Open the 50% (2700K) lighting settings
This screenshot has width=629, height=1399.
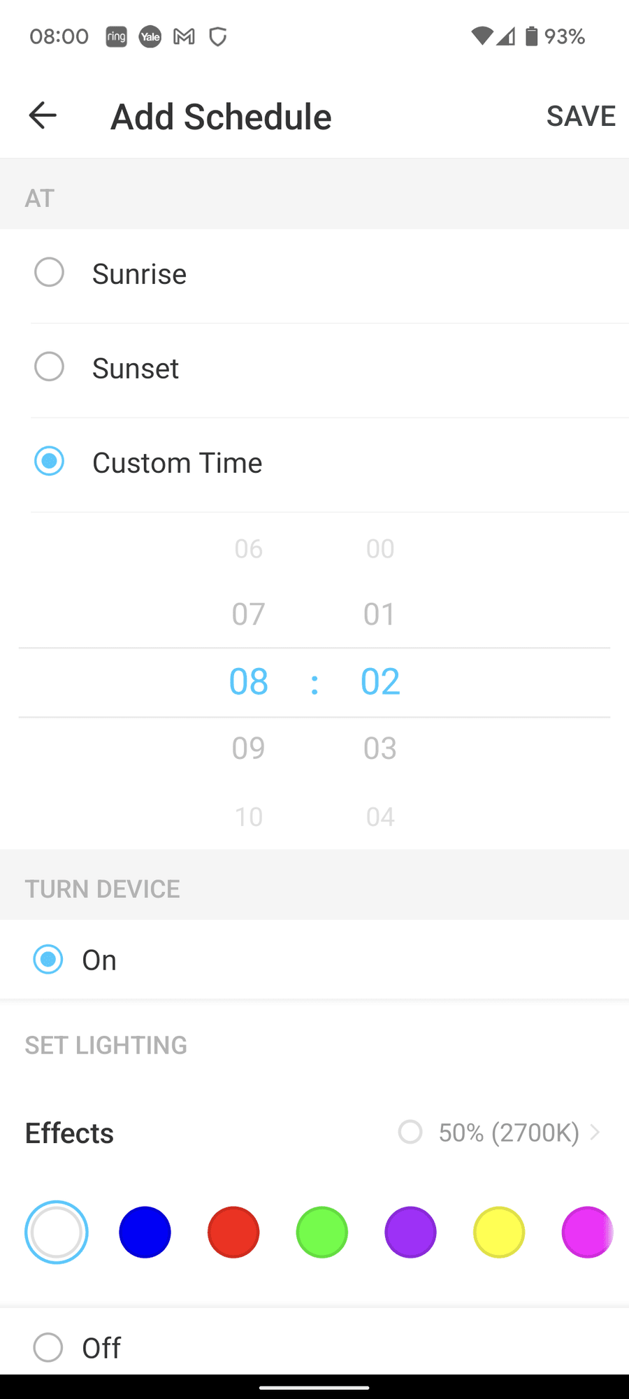coord(509,1132)
